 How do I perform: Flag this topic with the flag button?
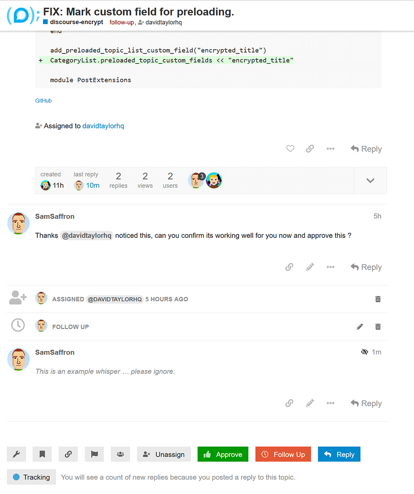coord(94,454)
